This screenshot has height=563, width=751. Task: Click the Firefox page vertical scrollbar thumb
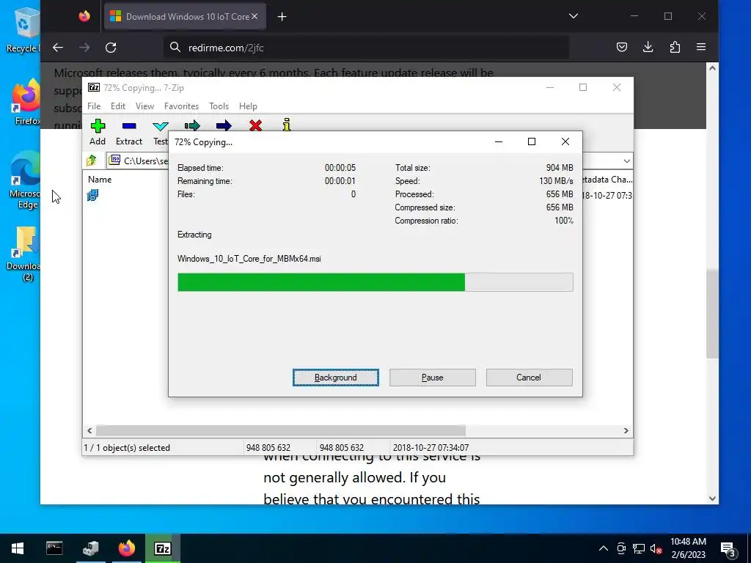click(x=712, y=314)
